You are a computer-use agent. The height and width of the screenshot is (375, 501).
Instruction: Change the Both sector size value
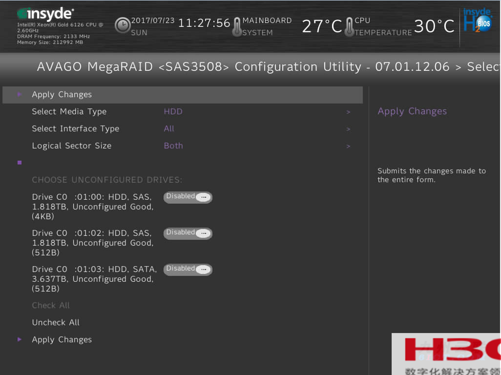173,146
